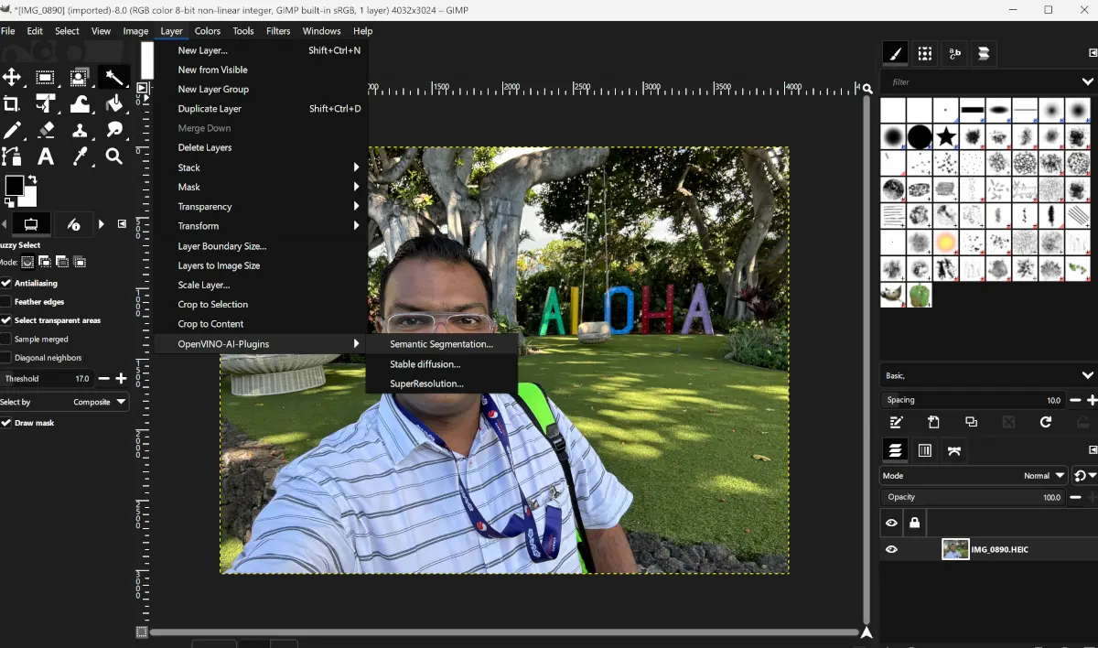Expand the Transparency submenu

click(261, 207)
